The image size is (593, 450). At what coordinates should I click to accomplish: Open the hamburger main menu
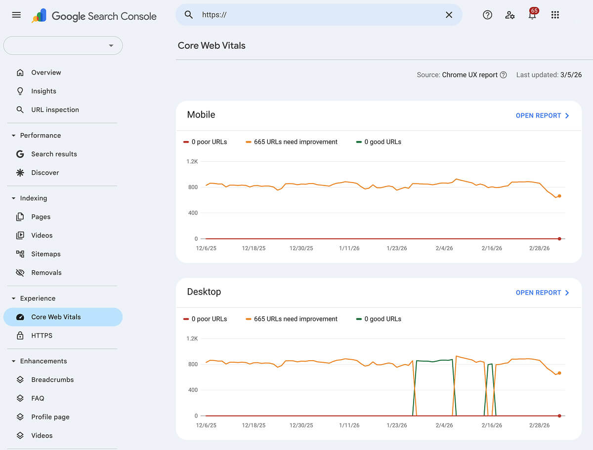coord(16,15)
